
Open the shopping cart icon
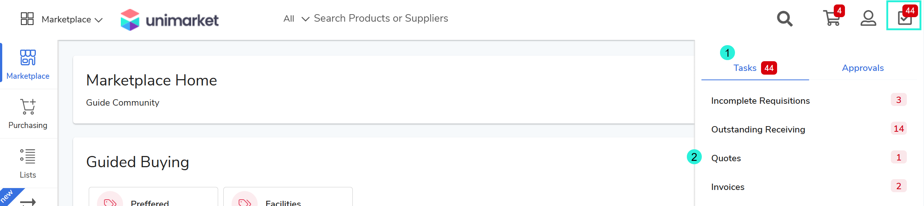click(x=832, y=18)
